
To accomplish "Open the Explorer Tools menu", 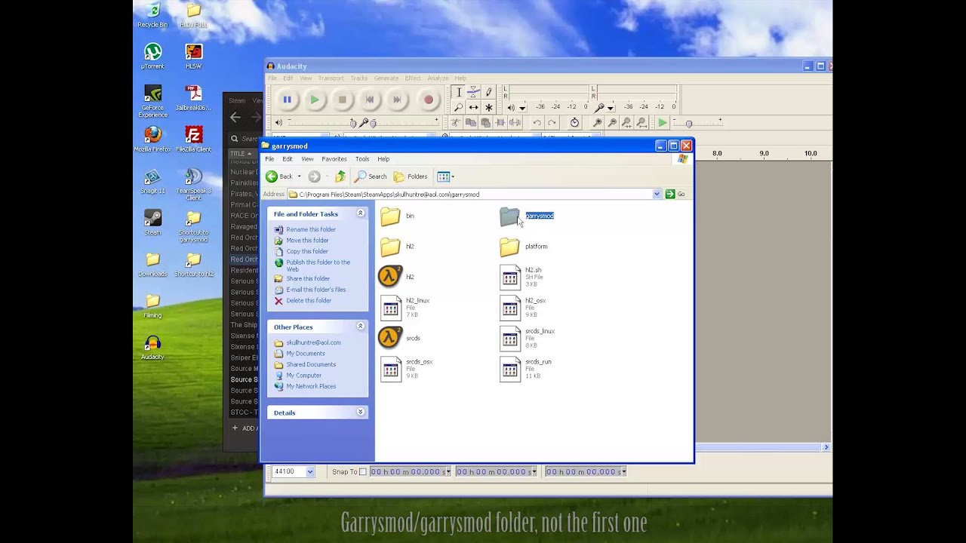I will (x=362, y=159).
